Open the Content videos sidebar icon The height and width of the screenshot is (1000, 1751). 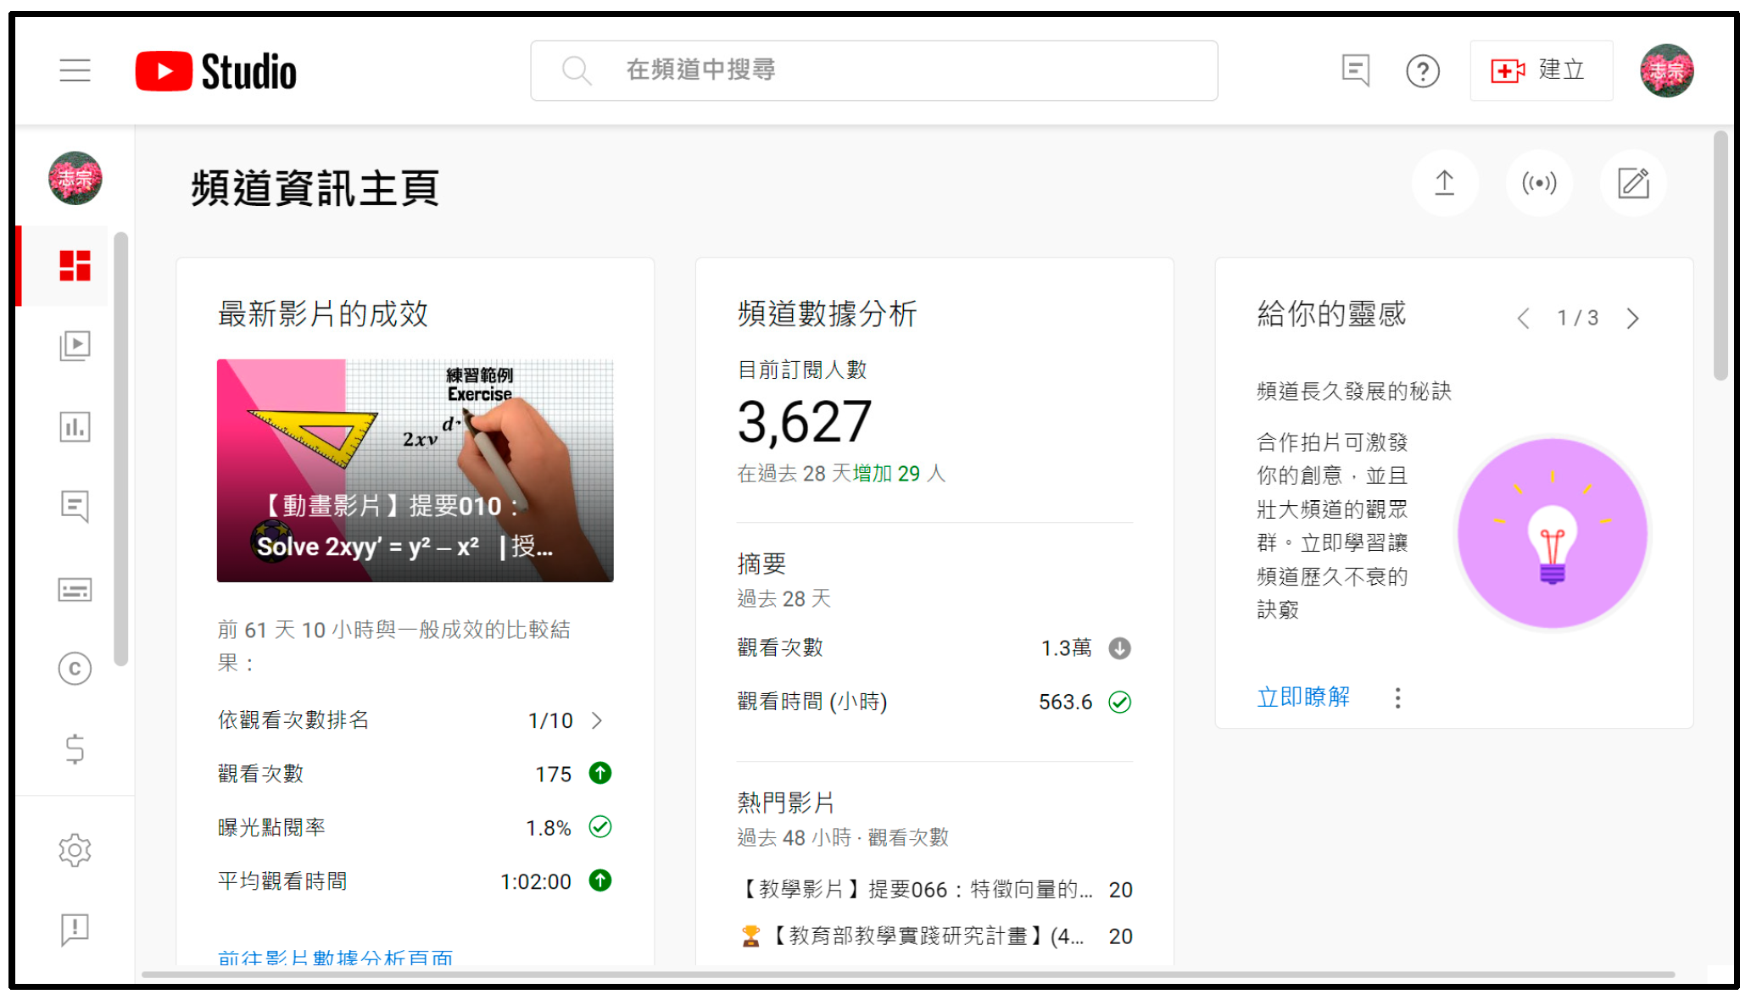click(75, 346)
